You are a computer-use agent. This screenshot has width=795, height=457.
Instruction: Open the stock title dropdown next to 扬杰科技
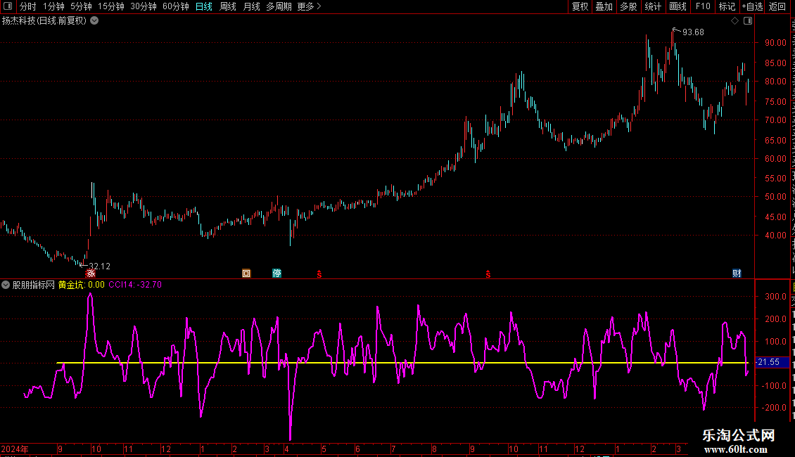point(94,21)
